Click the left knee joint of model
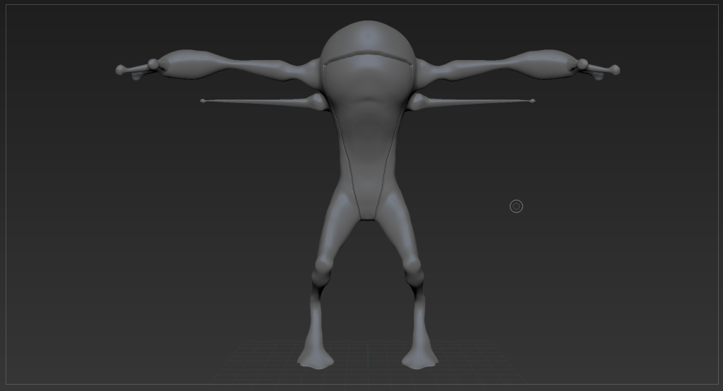Image resolution: width=723 pixels, height=391 pixels. tap(323, 267)
